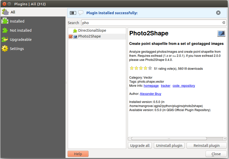Open the Not installed tab
Screen dimensions: 229x159
click(33, 30)
